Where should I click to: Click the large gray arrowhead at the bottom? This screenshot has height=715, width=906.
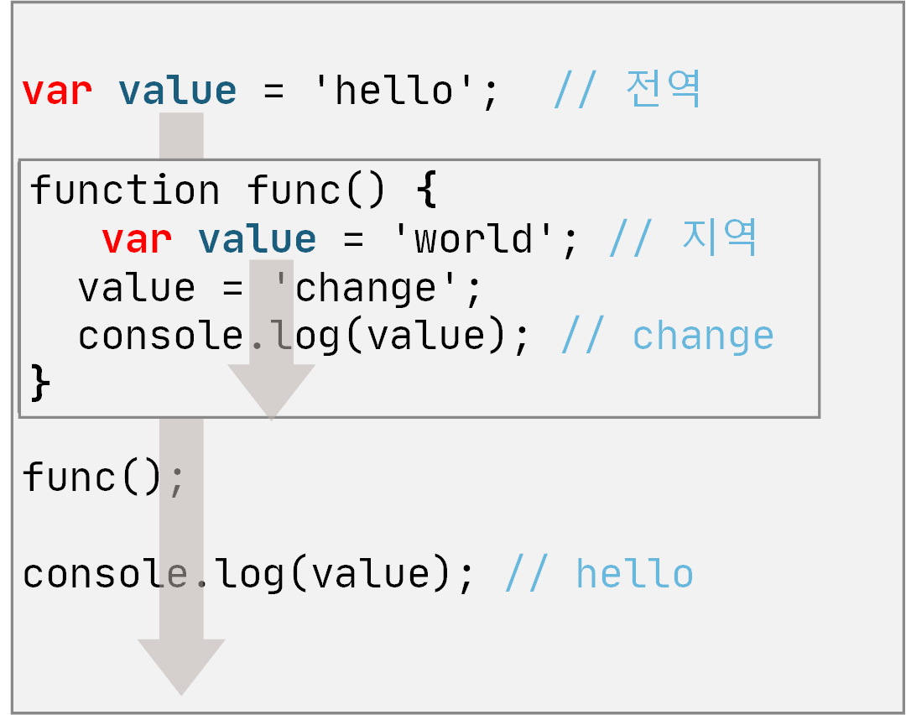[x=181, y=664]
